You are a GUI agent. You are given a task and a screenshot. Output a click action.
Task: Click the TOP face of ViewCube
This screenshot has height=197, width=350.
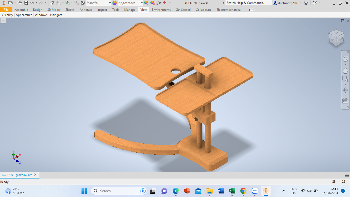pos(336,33)
